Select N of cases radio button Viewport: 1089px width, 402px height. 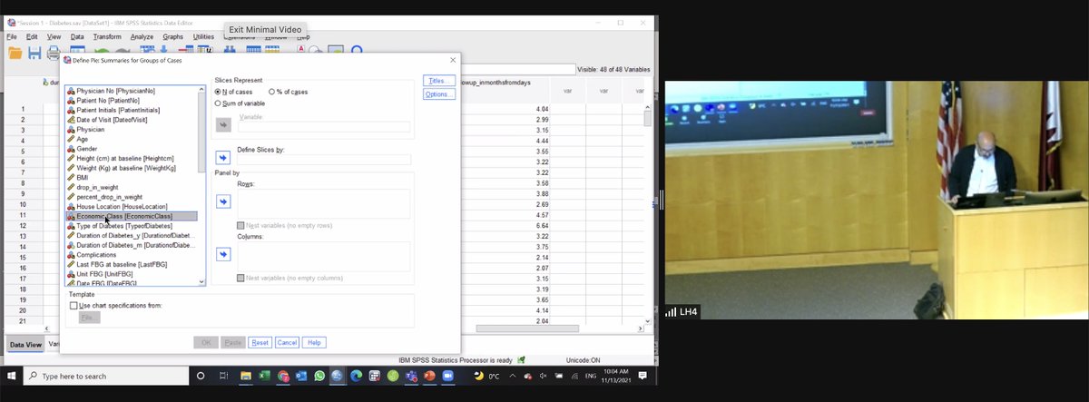tap(218, 92)
